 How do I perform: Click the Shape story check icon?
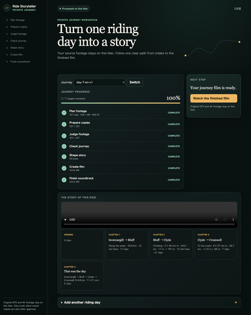[x=64, y=157]
